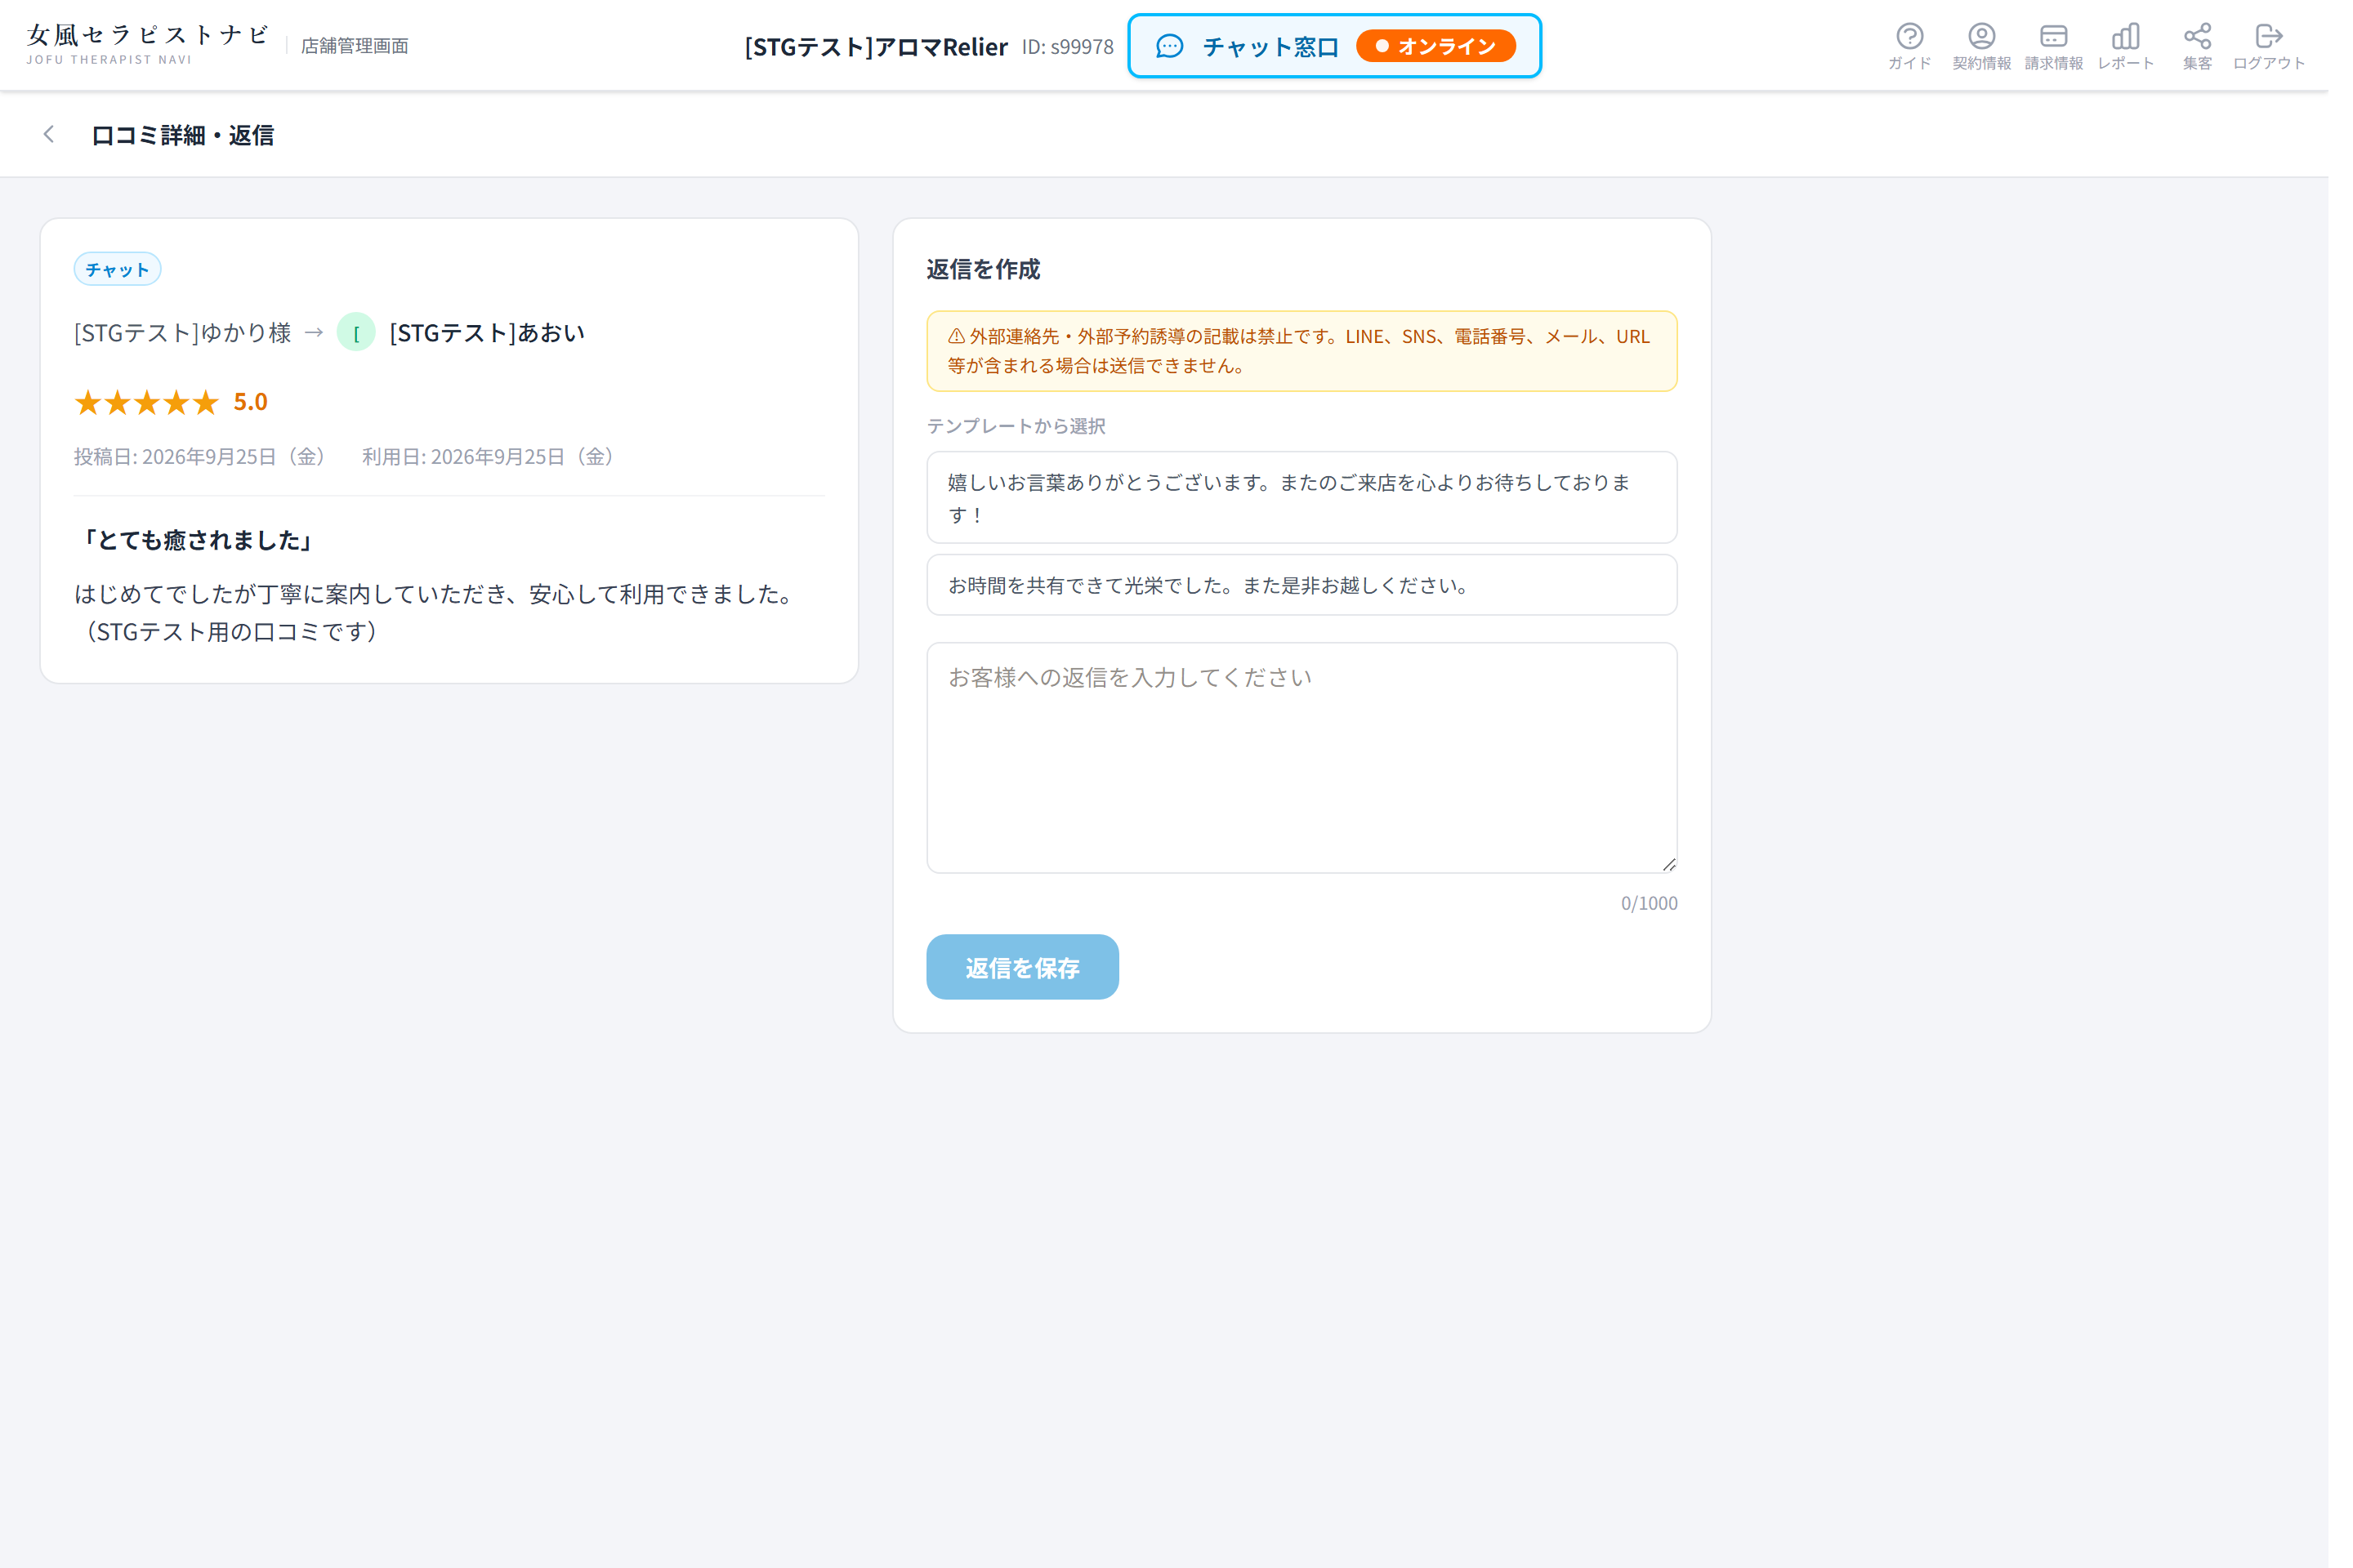This screenshot has width=2353, height=1568.
Task: Click the チャット tag badge
Action: pyautogui.click(x=118, y=272)
